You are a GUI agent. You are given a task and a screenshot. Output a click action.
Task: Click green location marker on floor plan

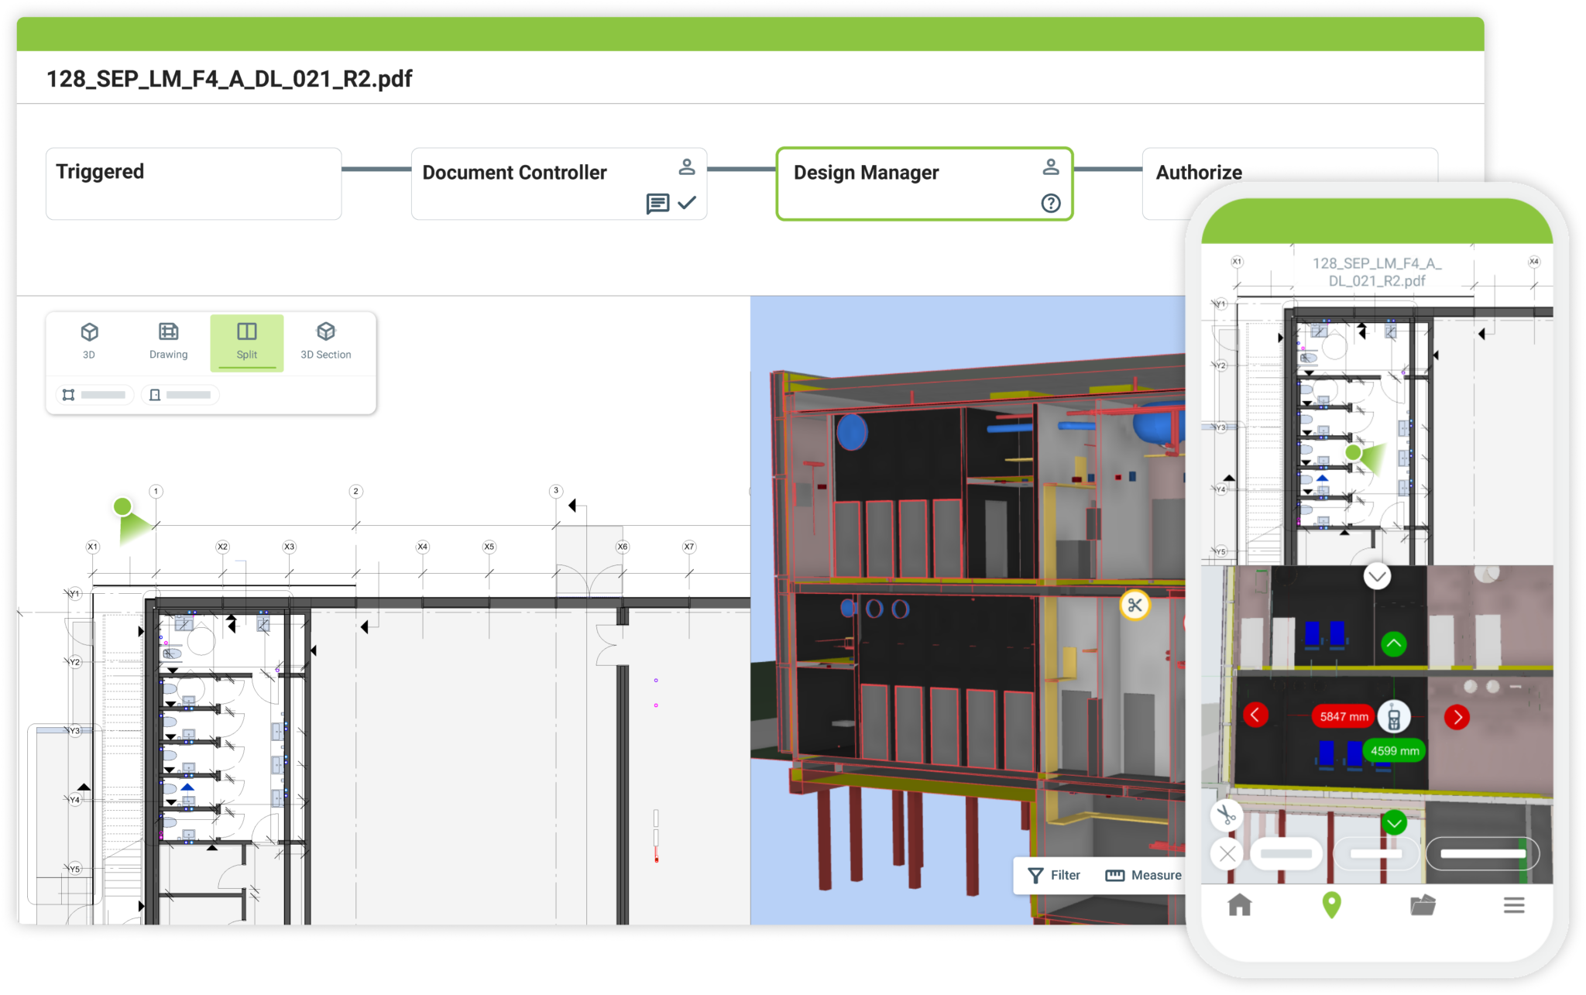pos(122,506)
